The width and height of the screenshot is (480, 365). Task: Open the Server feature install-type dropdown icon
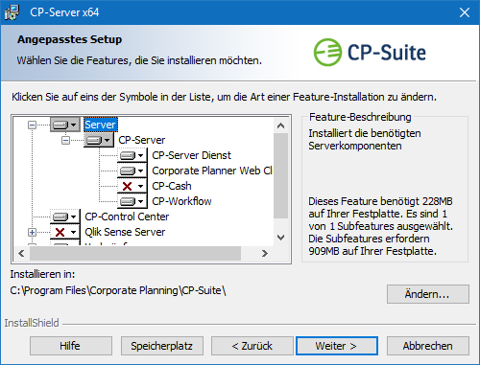click(65, 125)
